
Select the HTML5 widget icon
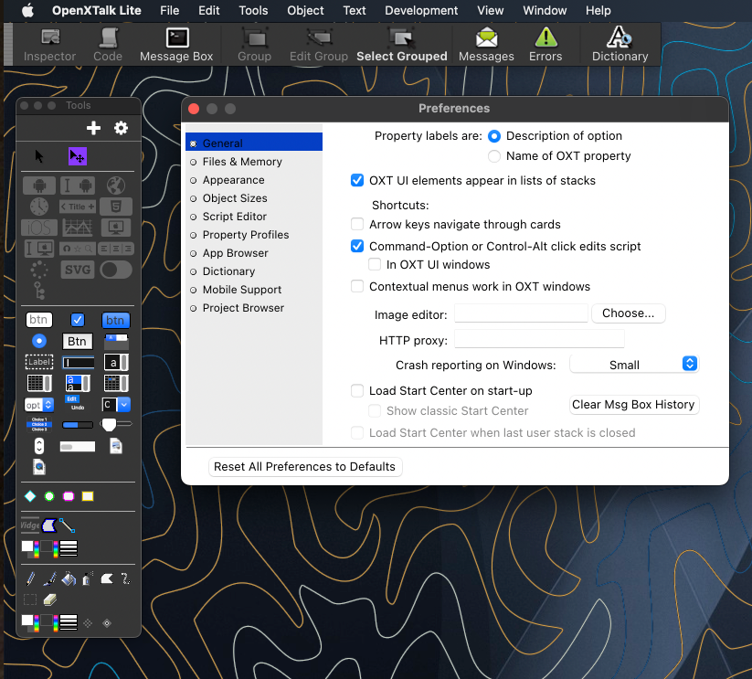click(115, 207)
